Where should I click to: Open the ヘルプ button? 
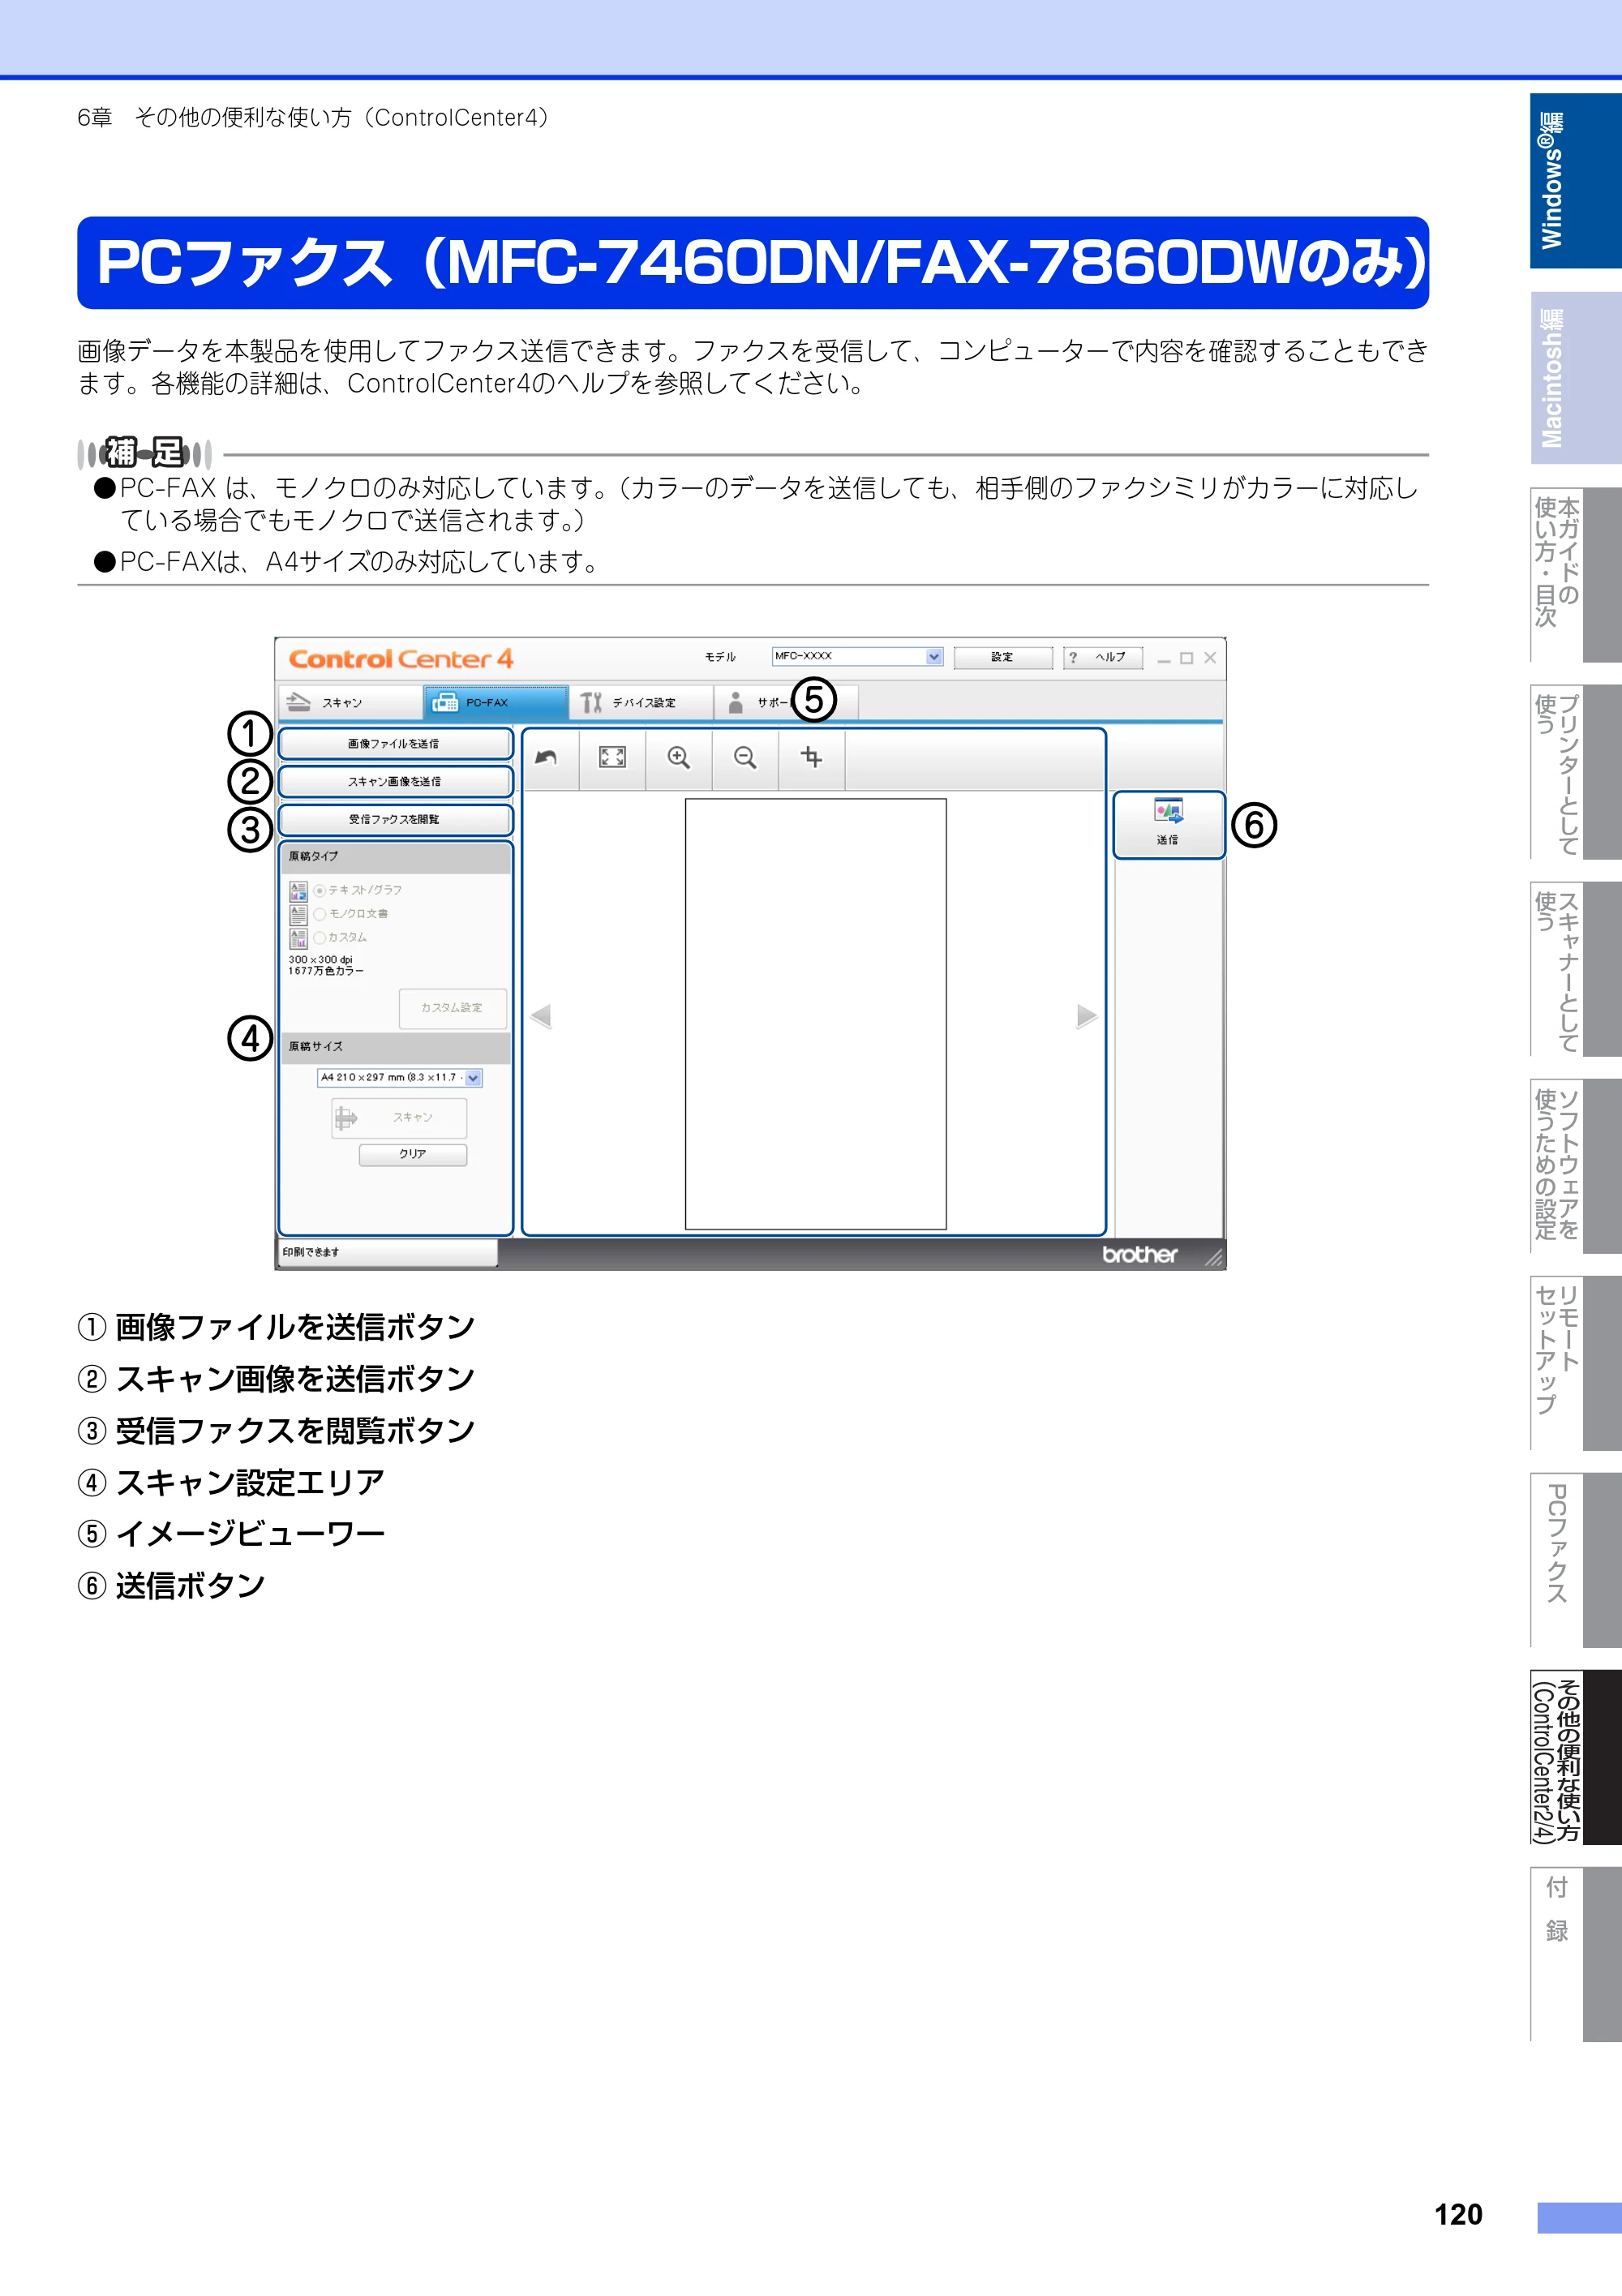(x=1104, y=657)
